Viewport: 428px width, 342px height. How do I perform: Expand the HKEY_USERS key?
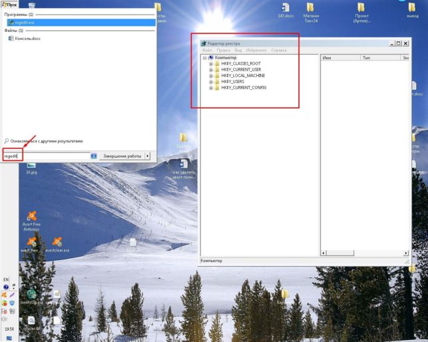211,82
